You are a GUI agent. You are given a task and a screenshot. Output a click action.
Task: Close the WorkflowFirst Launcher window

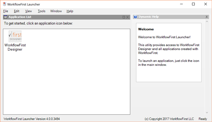(x=206, y=4)
